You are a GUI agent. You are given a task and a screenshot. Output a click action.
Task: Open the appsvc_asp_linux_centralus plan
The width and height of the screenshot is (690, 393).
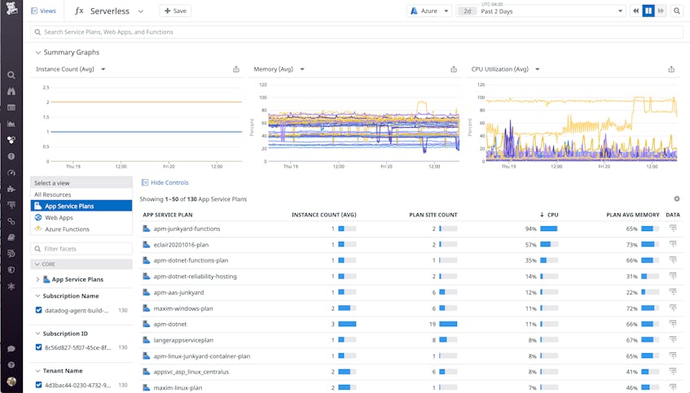[x=191, y=372]
